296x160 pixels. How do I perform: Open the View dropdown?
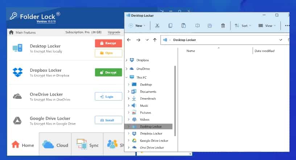coord(267,26)
